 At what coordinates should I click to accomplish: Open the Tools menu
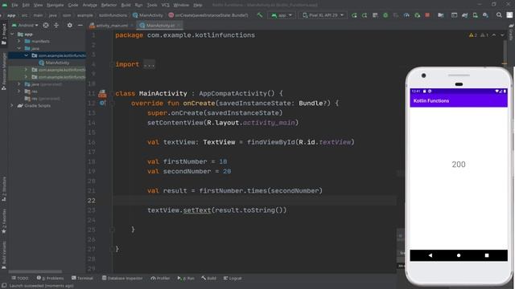tap(152, 5)
